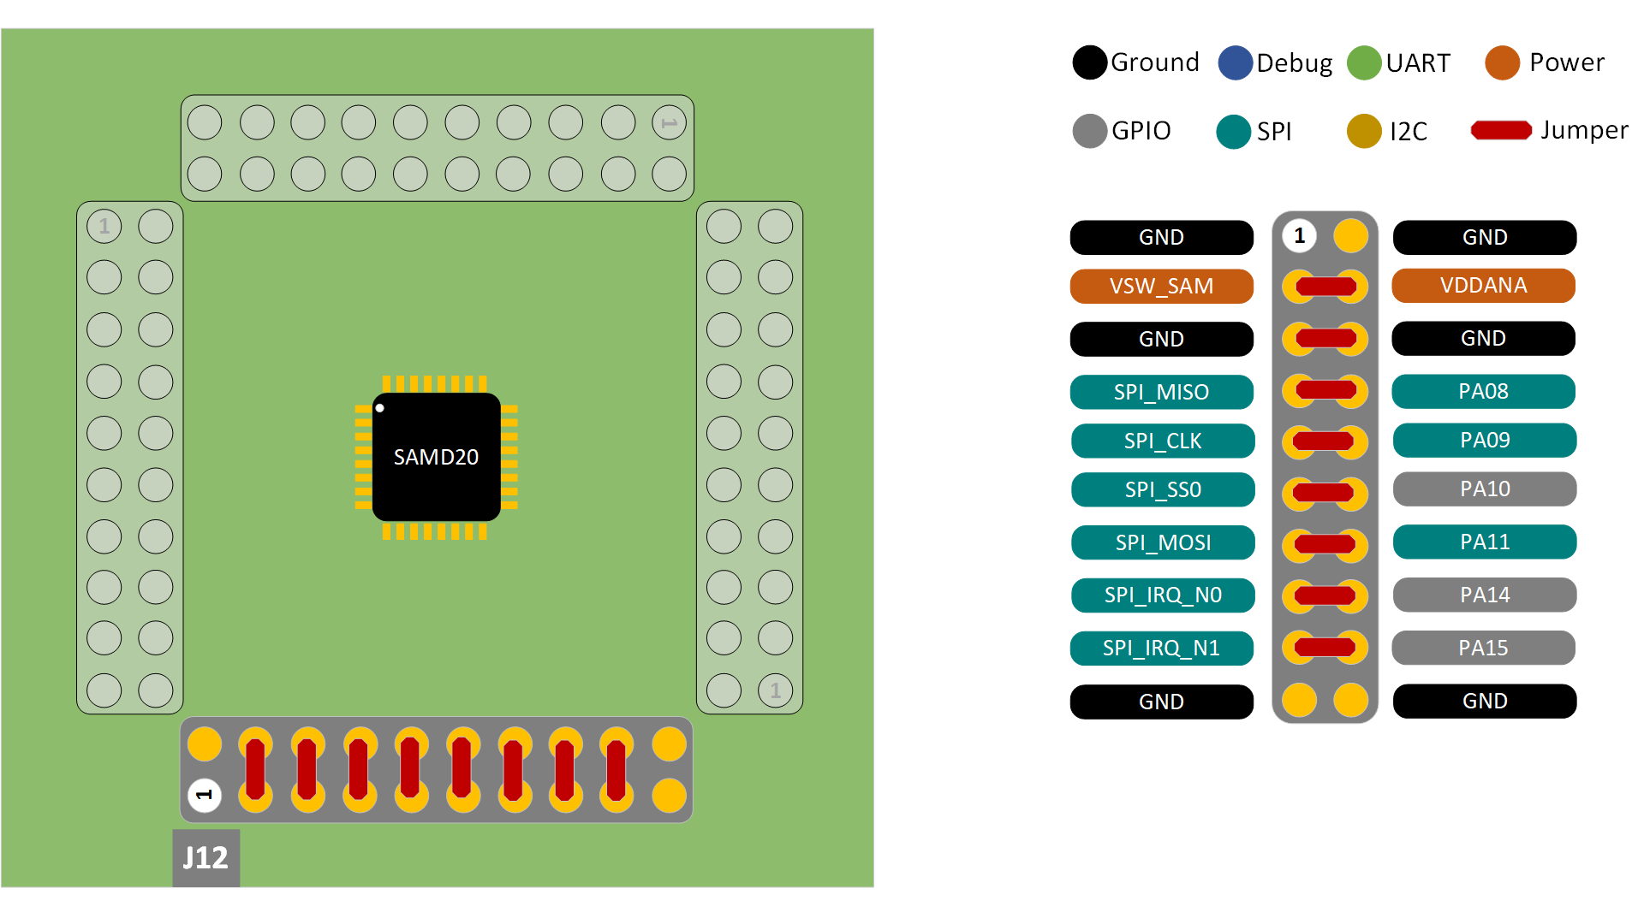Screen dimensions: 1644x924
Task: Select the SPI_MOSI pin label
Action: click(x=1162, y=542)
